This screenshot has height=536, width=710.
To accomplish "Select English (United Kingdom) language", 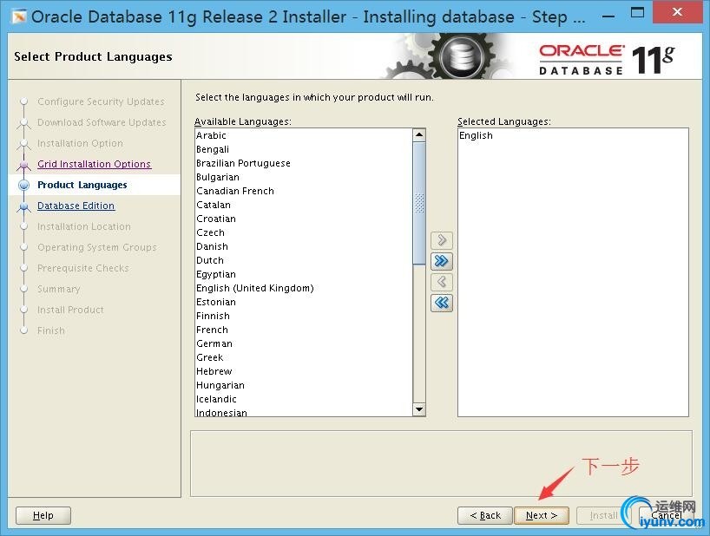I will 304,288.
